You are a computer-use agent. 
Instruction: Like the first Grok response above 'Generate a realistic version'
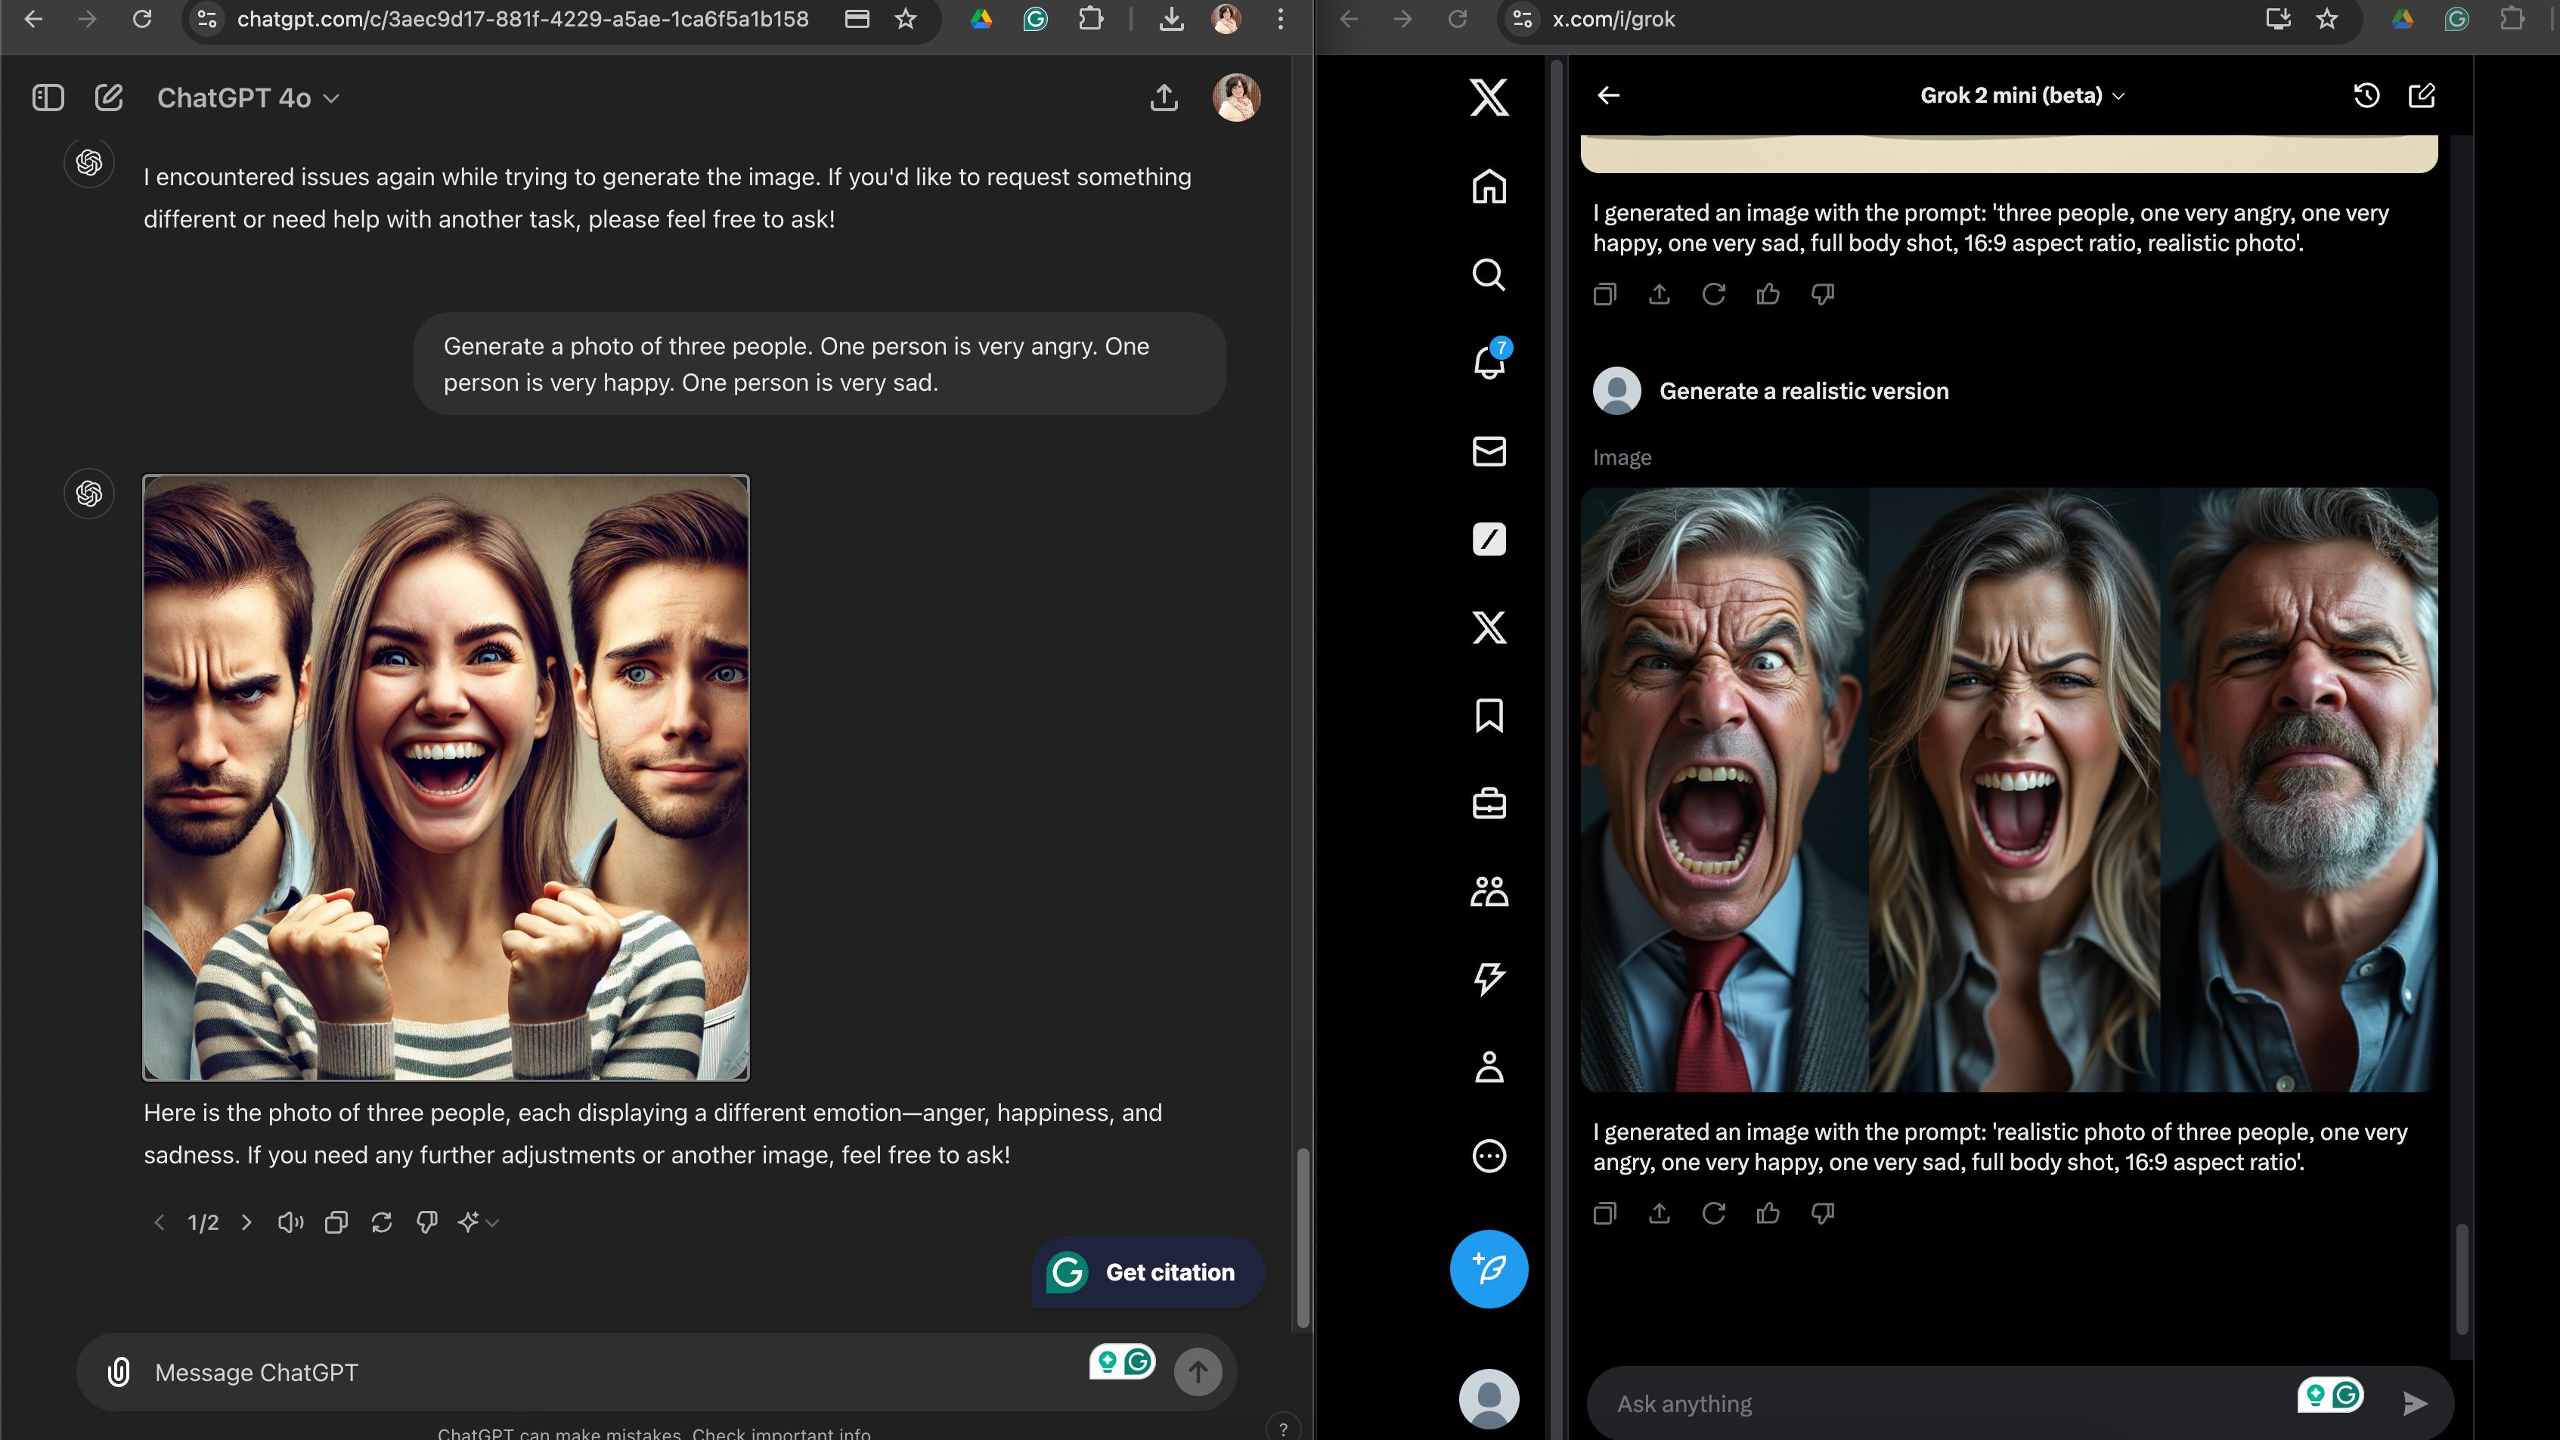click(1768, 294)
